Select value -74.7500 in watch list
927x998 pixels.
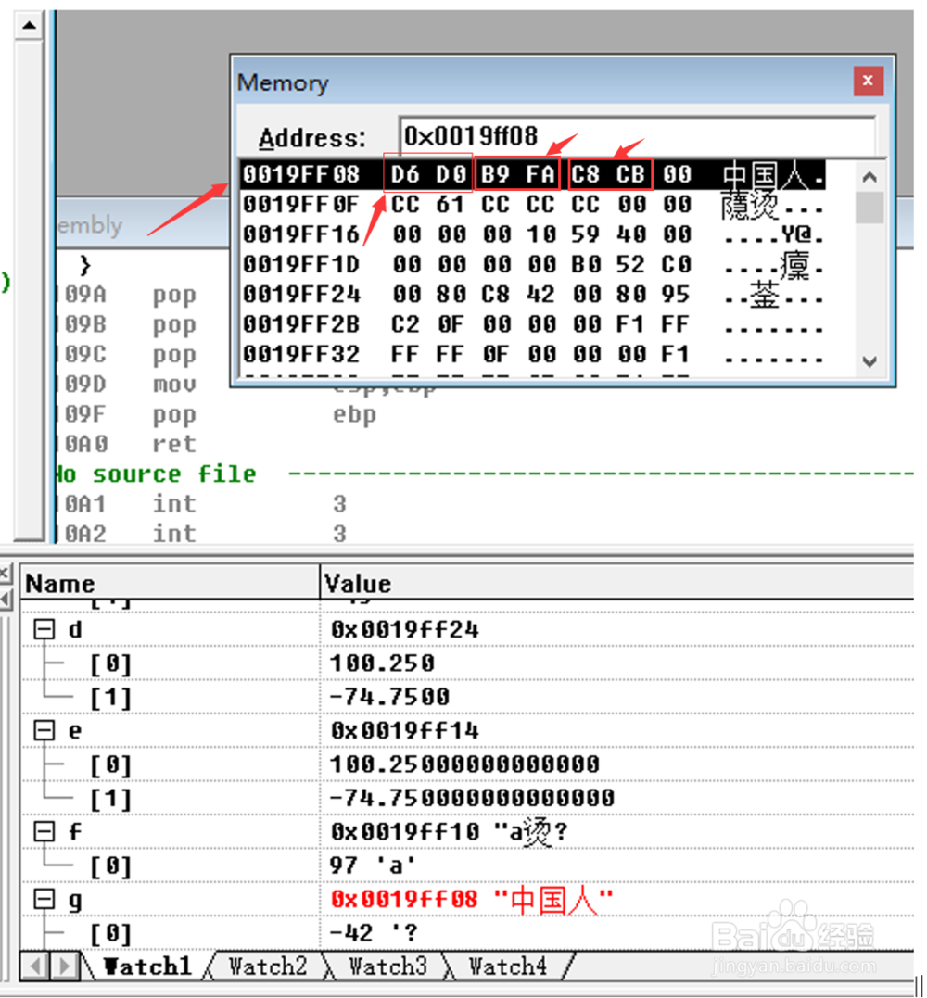(389, 697)
